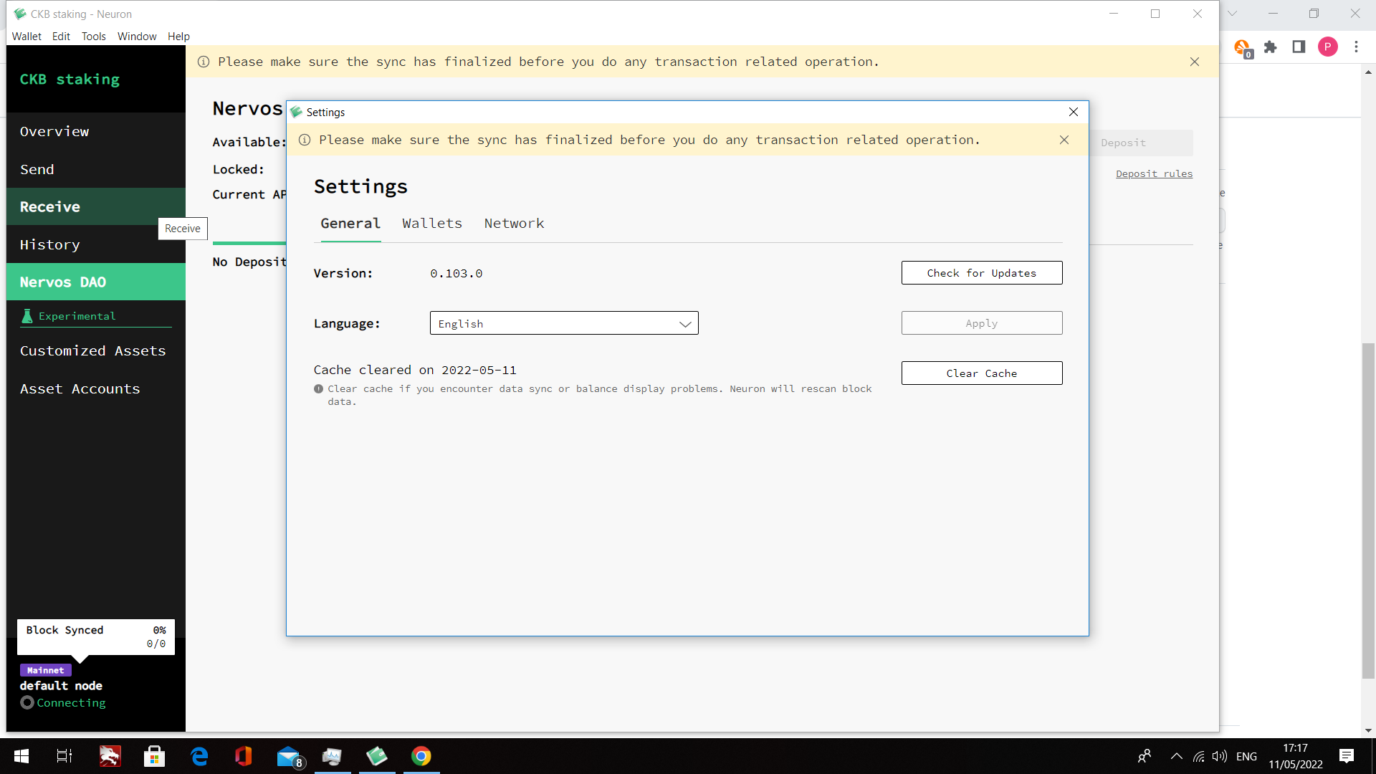Open Chrome's three-dot menu

(x=1357, y=47)
